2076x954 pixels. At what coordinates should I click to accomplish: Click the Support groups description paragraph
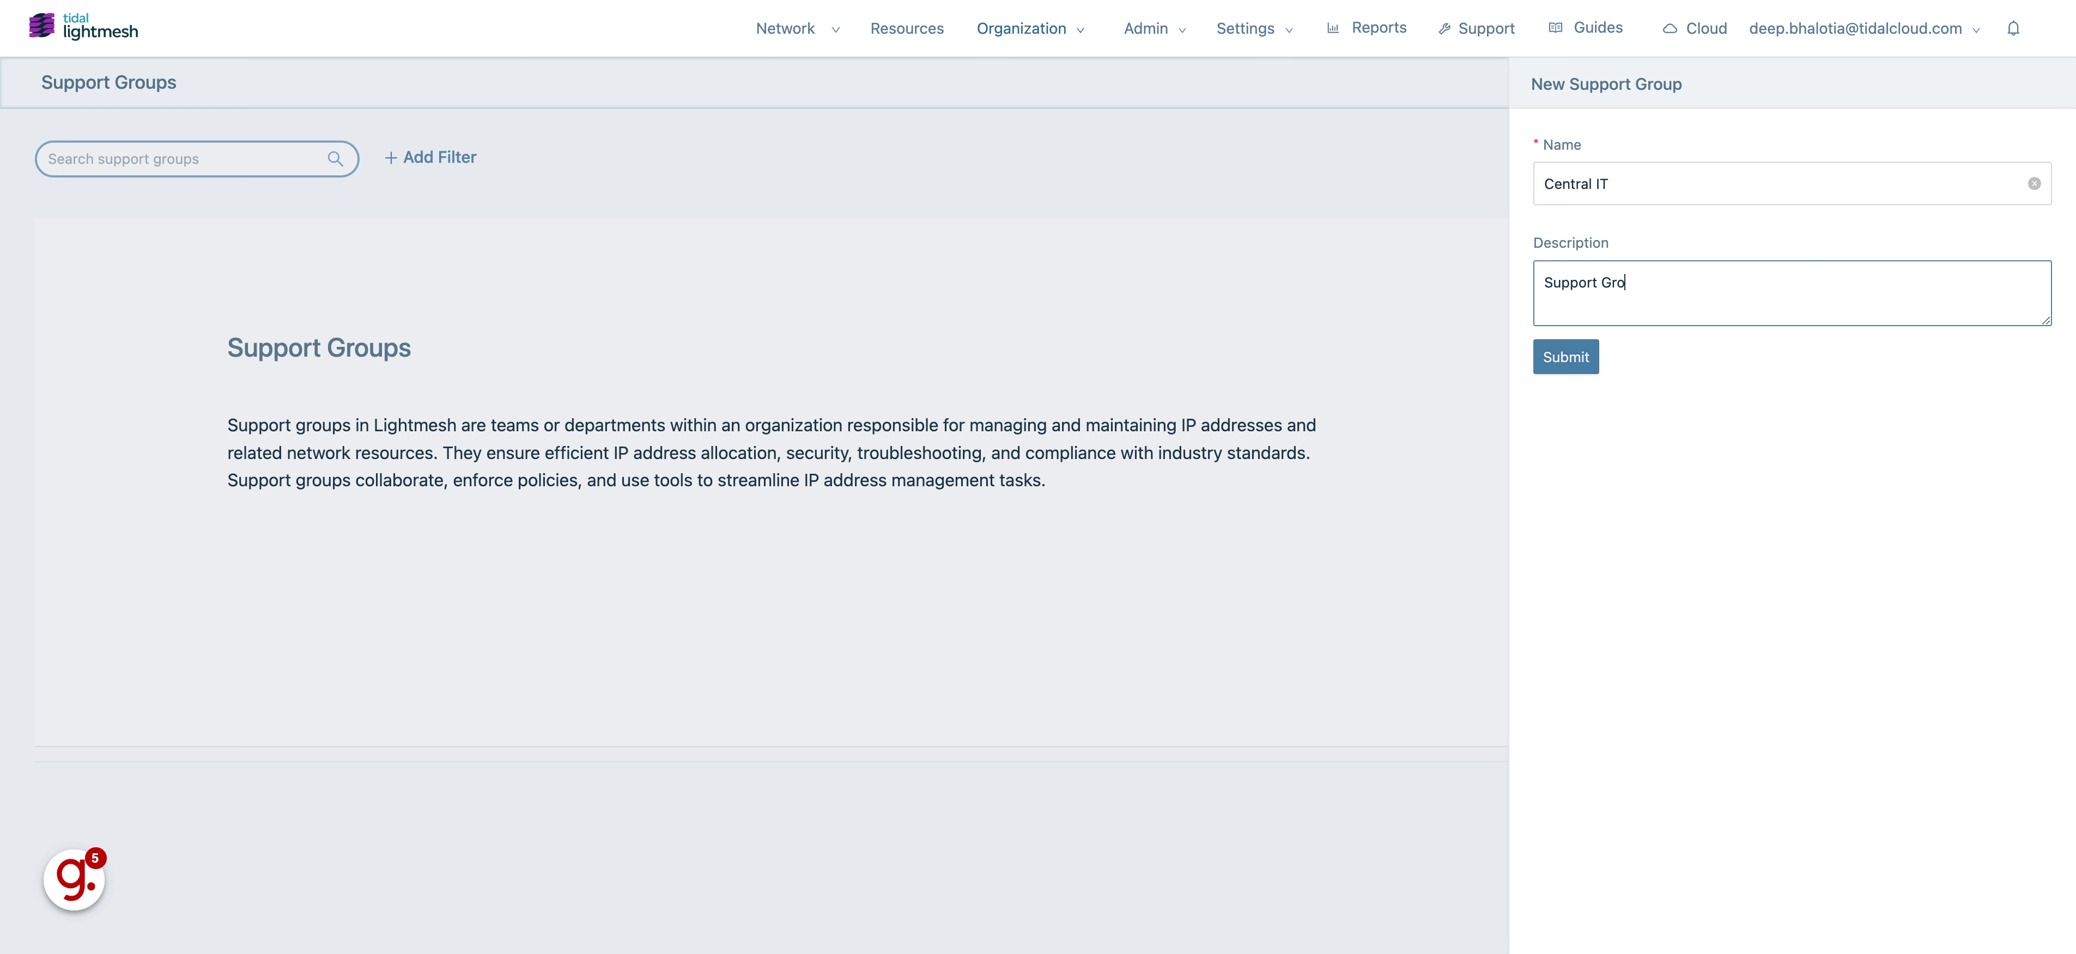[771, 452]
